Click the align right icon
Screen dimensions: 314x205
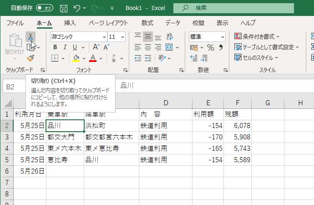click(x=158, y=47)
